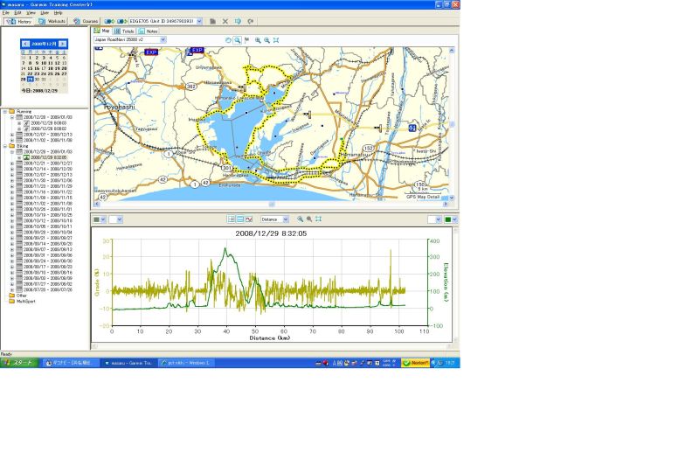This screenshot has height=466, width=699.
Task: Open the Workouts tab
Action: [52, 21]
